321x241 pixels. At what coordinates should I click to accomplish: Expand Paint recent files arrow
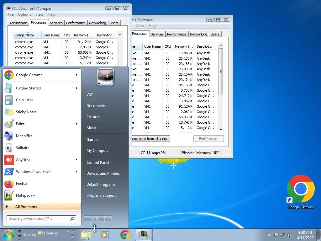coord(76,124)
